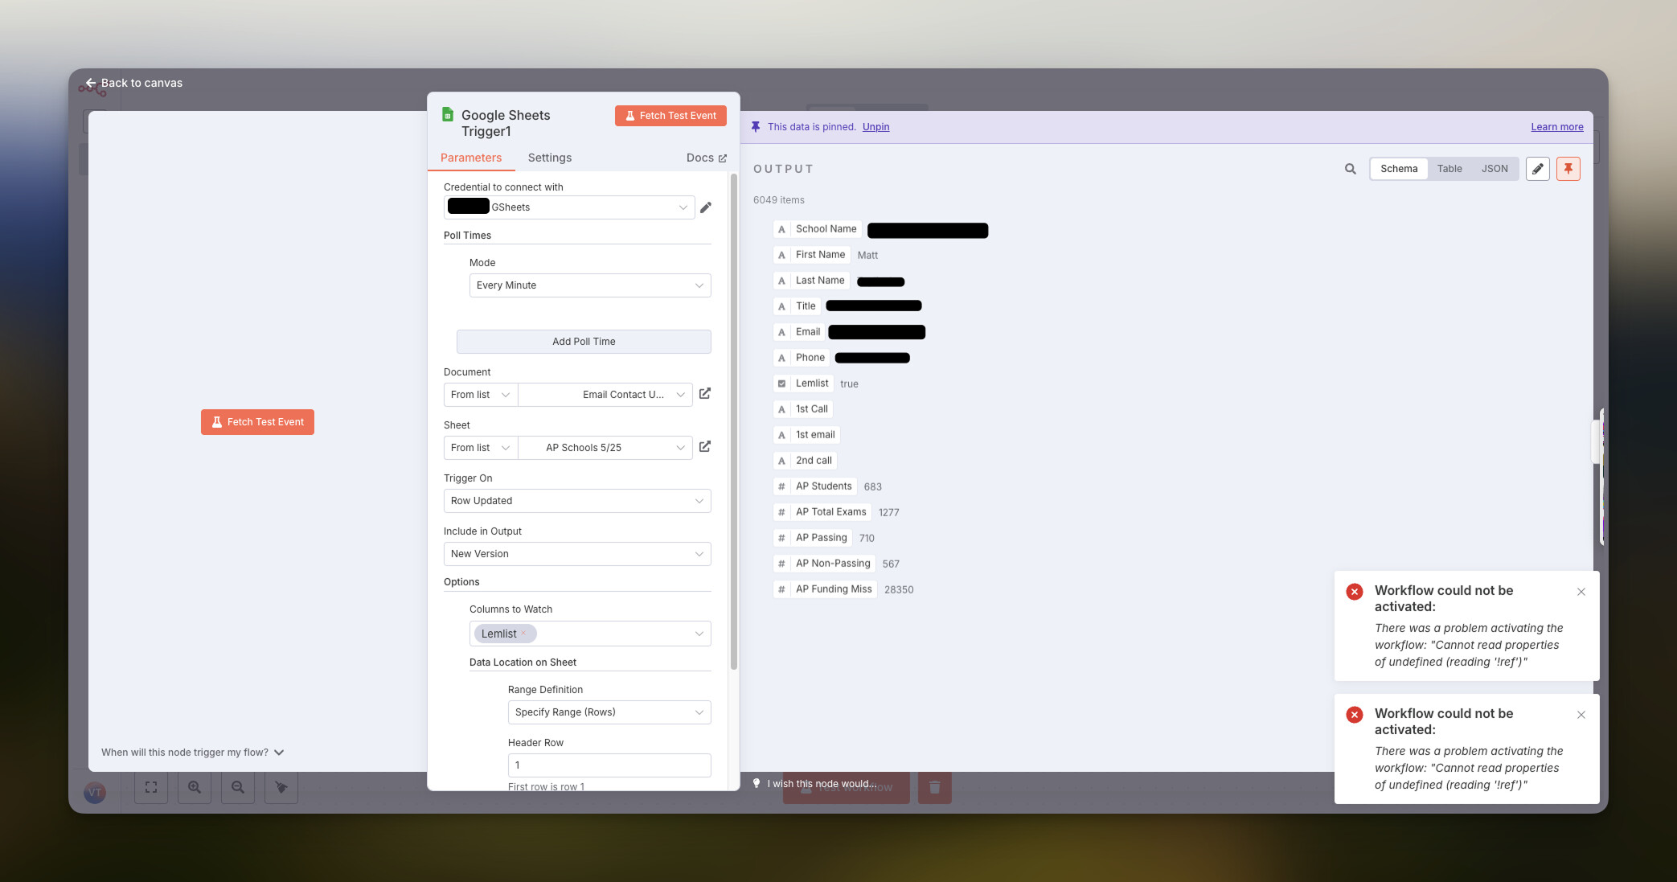Click the pencil icon to edit credential

pyautogui.click(x=706, y=207)
